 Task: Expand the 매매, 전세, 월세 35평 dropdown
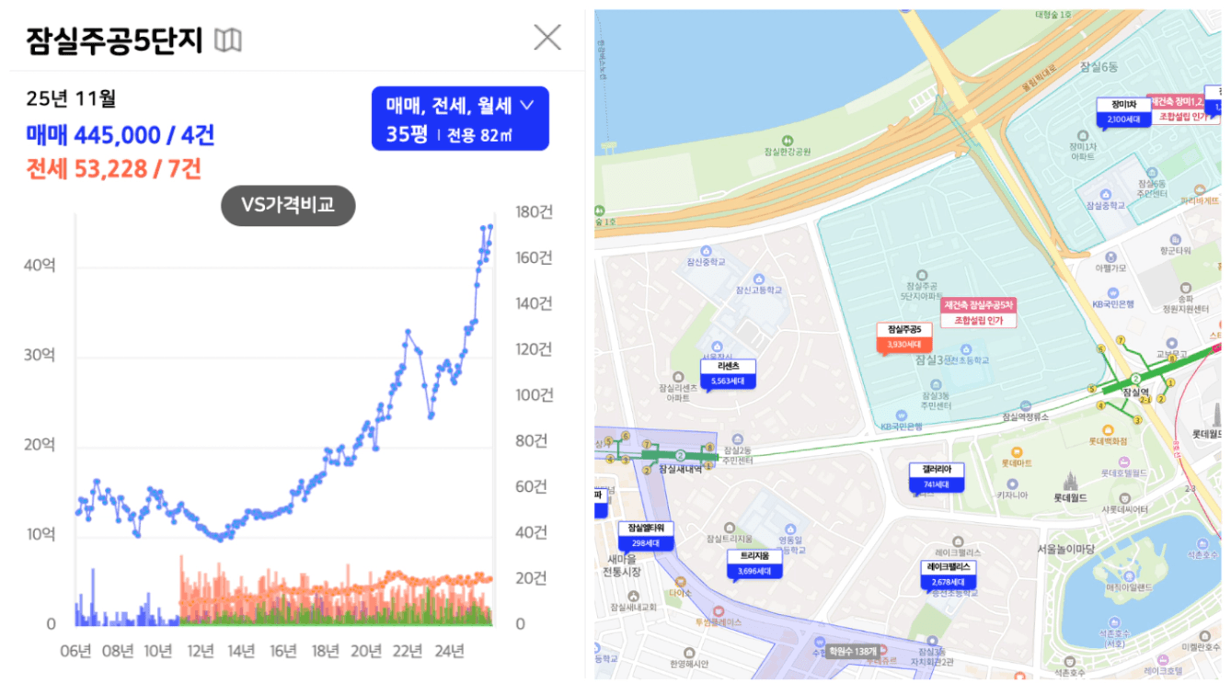pyautogui.click(x=460, y=119)
